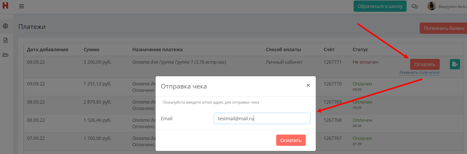Open the document sidebar icon
Image resolution: width=467 pixels, height=154 pixels.
point(5,40)
